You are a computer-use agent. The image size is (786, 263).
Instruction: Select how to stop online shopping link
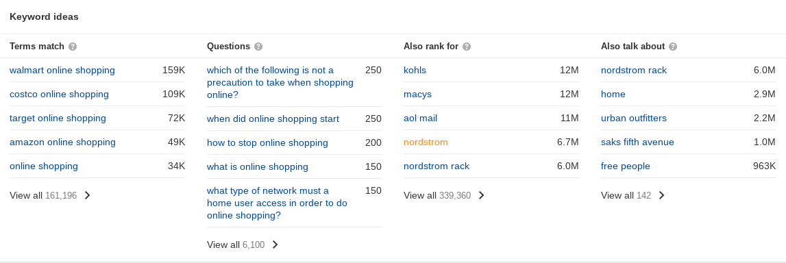[268, 142]
